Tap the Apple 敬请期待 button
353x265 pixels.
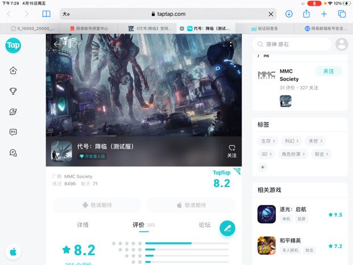(x=191, y=205)
